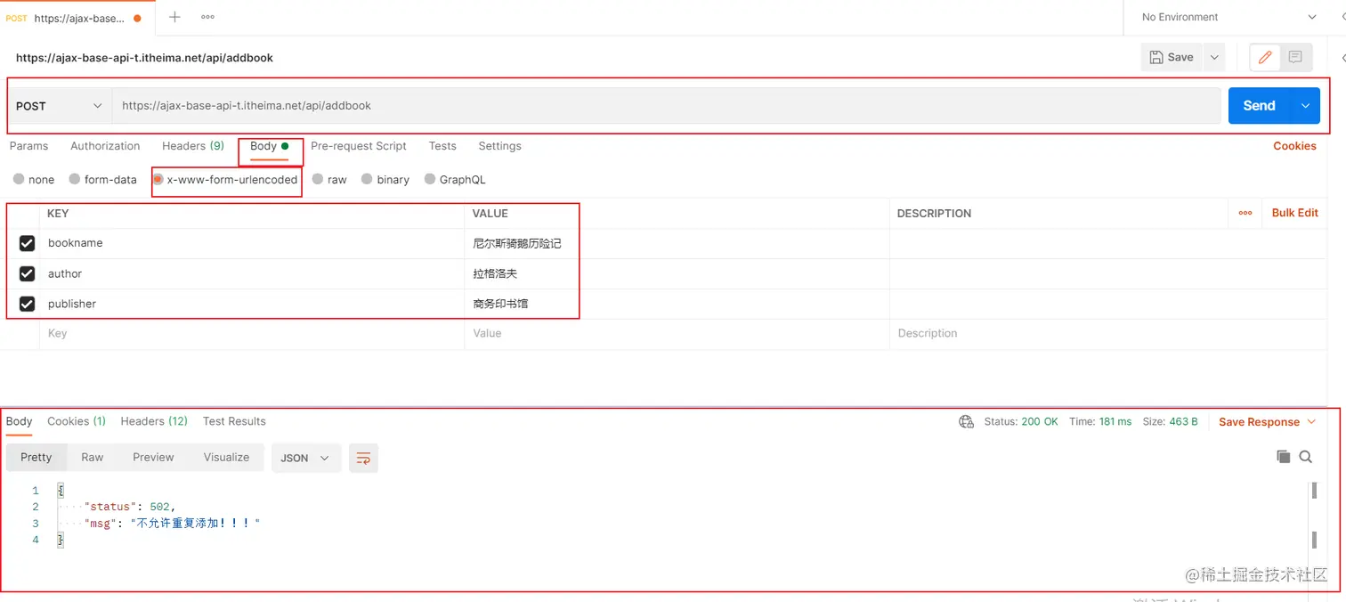Click the value 商务印书馆
This screenshot has width=1346, height=602.
click(500, 304)
